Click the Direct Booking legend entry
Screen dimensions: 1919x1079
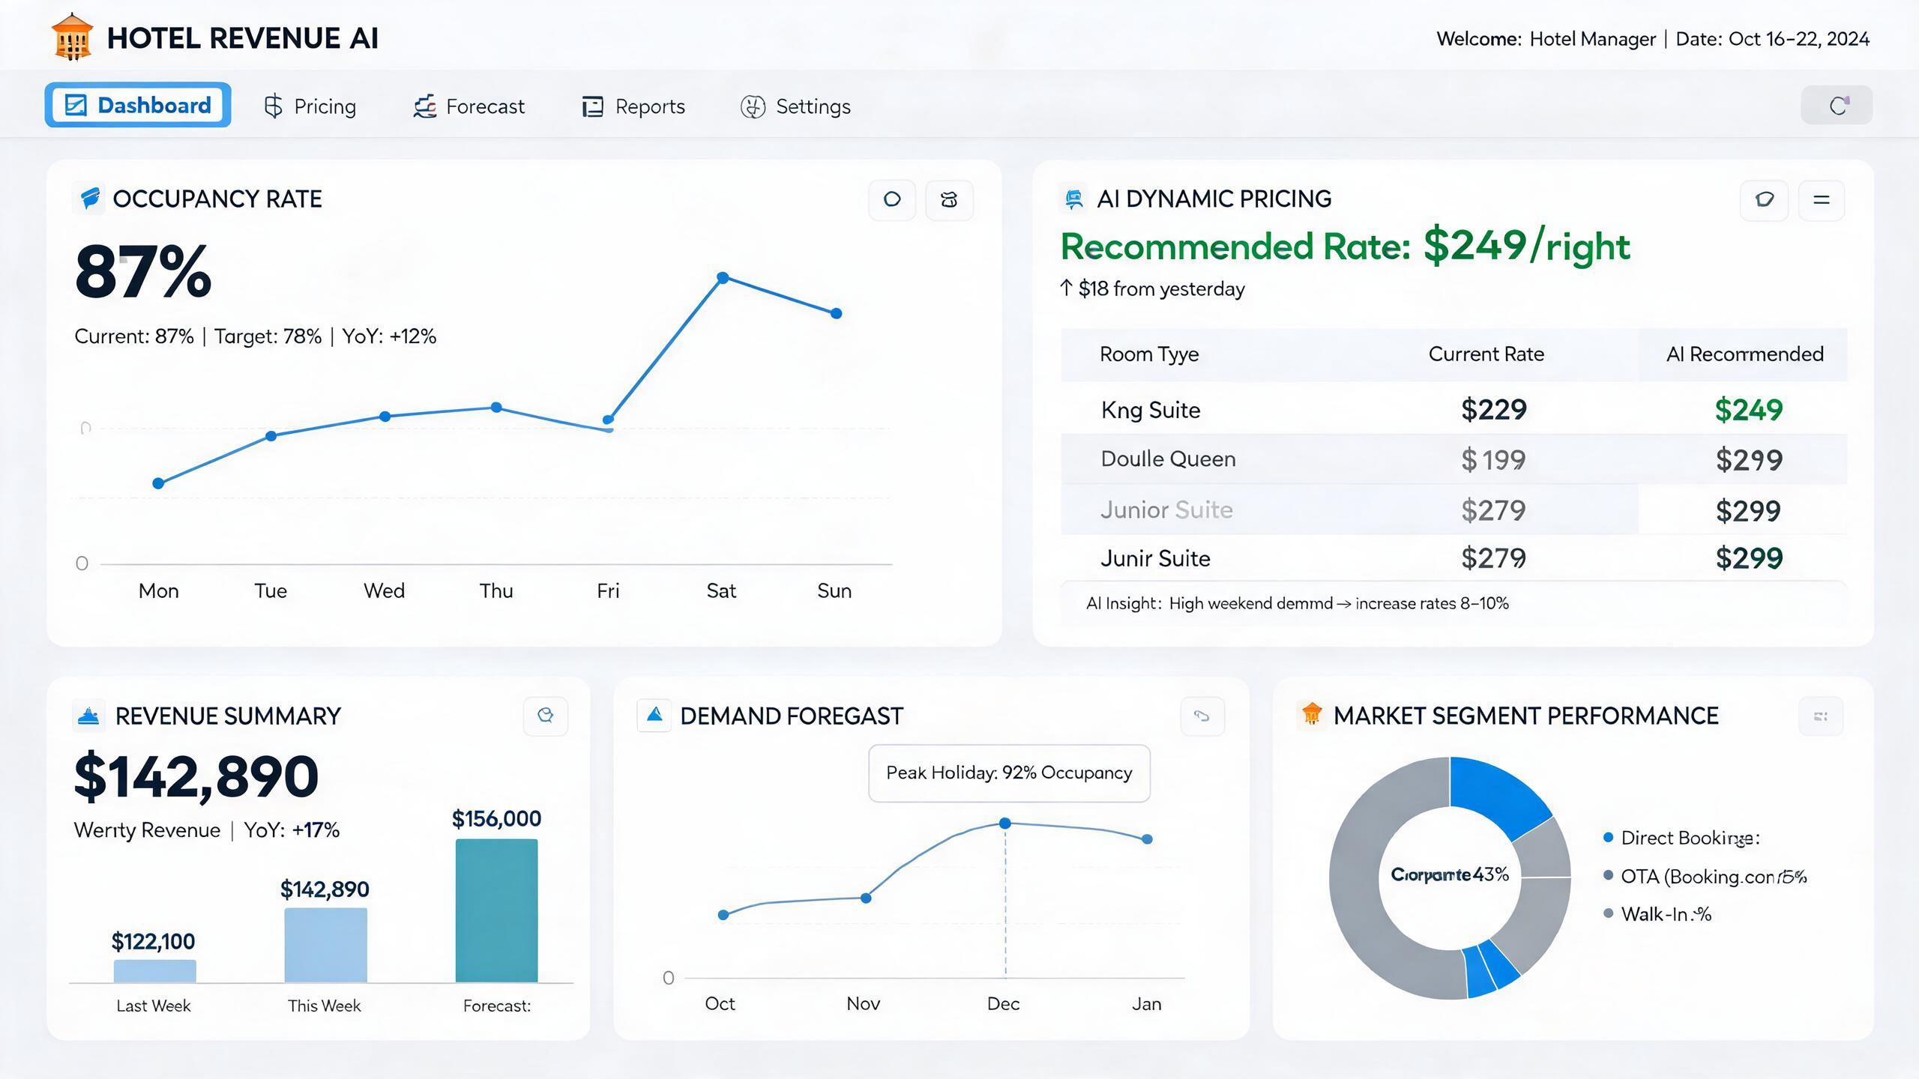(x=1681, y=838)
